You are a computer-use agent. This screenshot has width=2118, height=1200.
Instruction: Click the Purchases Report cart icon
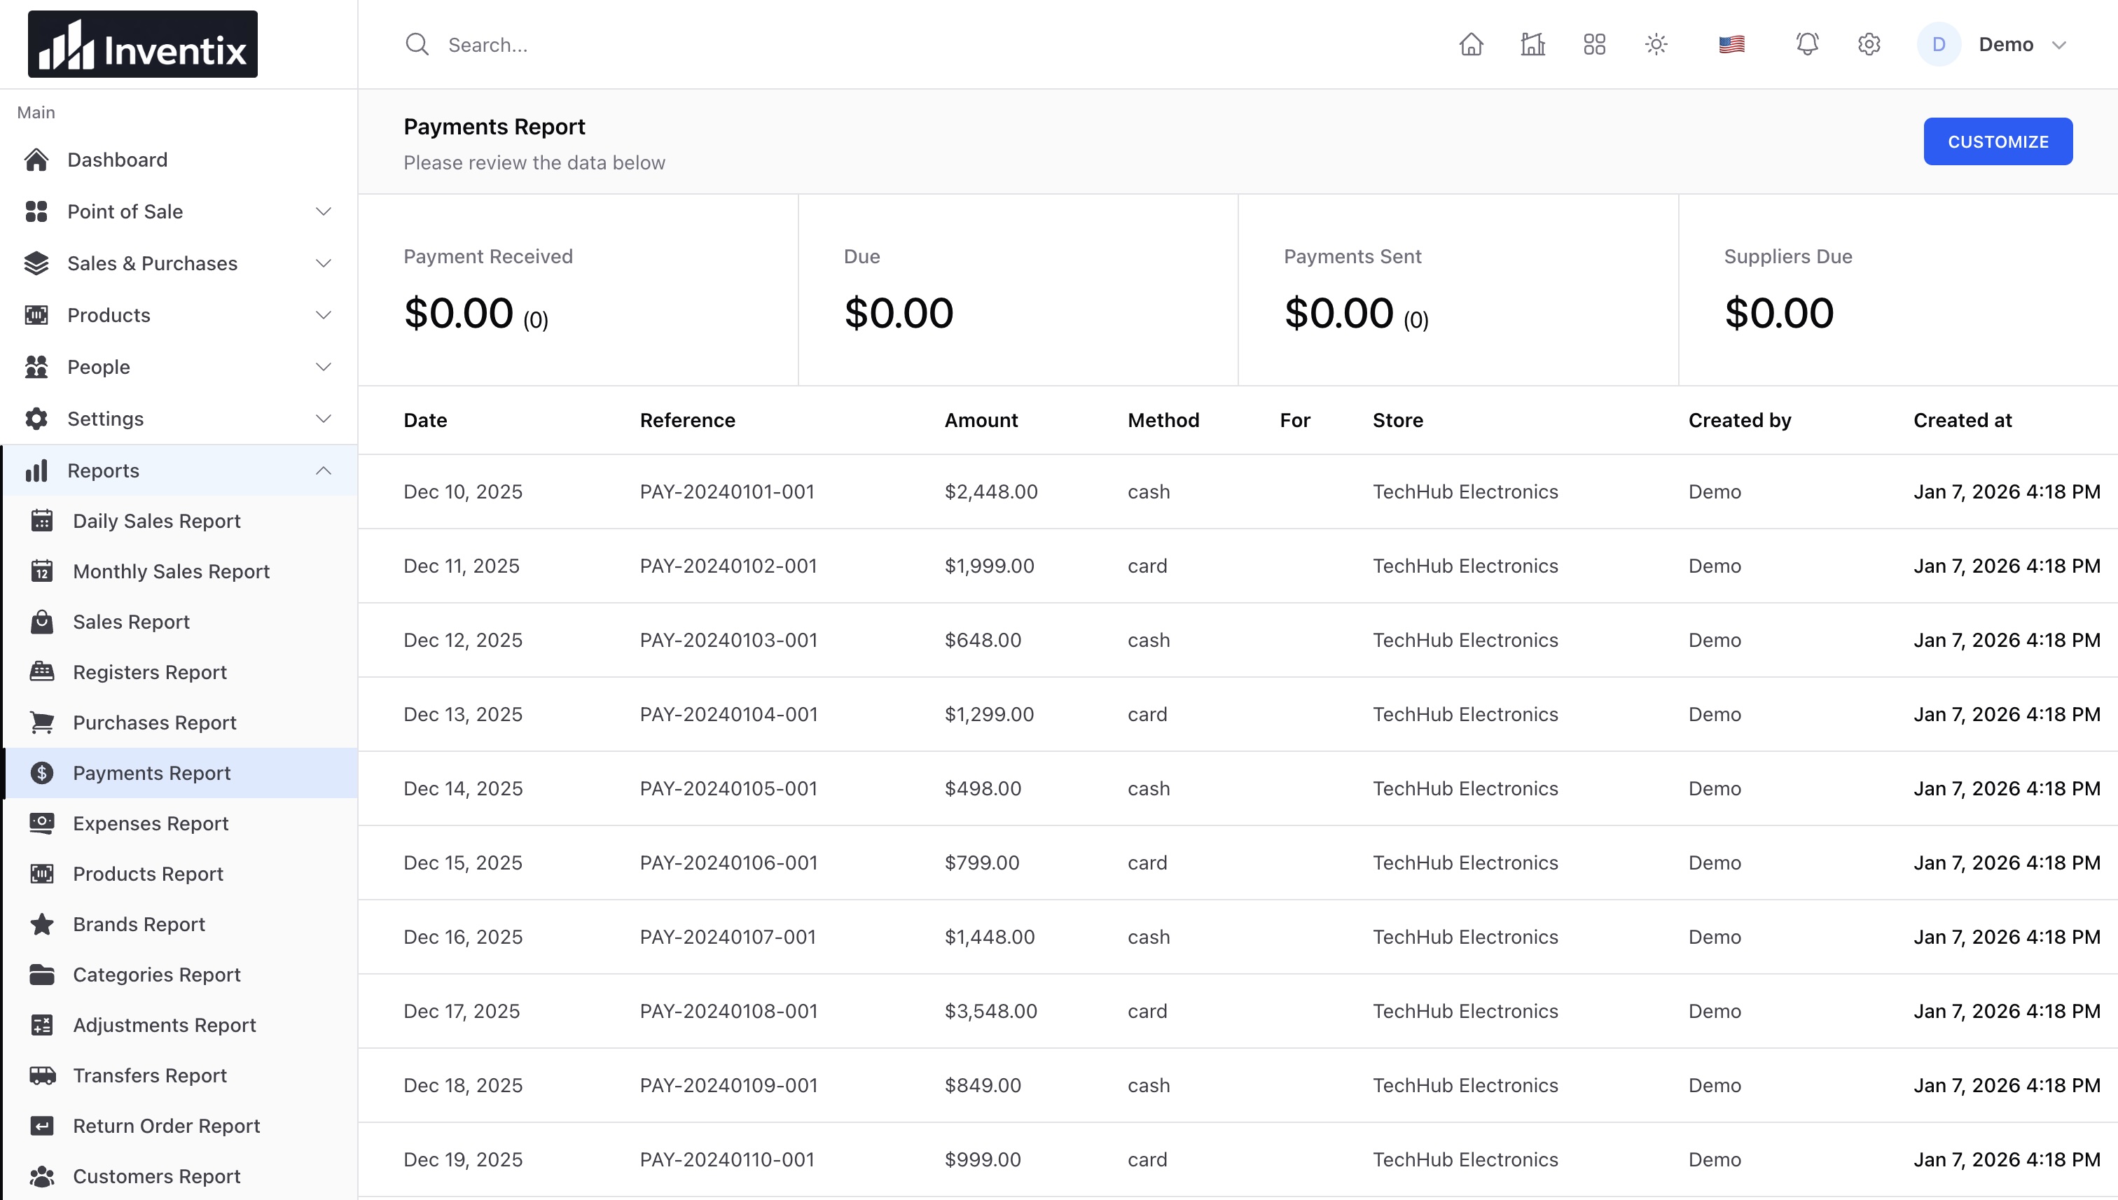[42, 723]
